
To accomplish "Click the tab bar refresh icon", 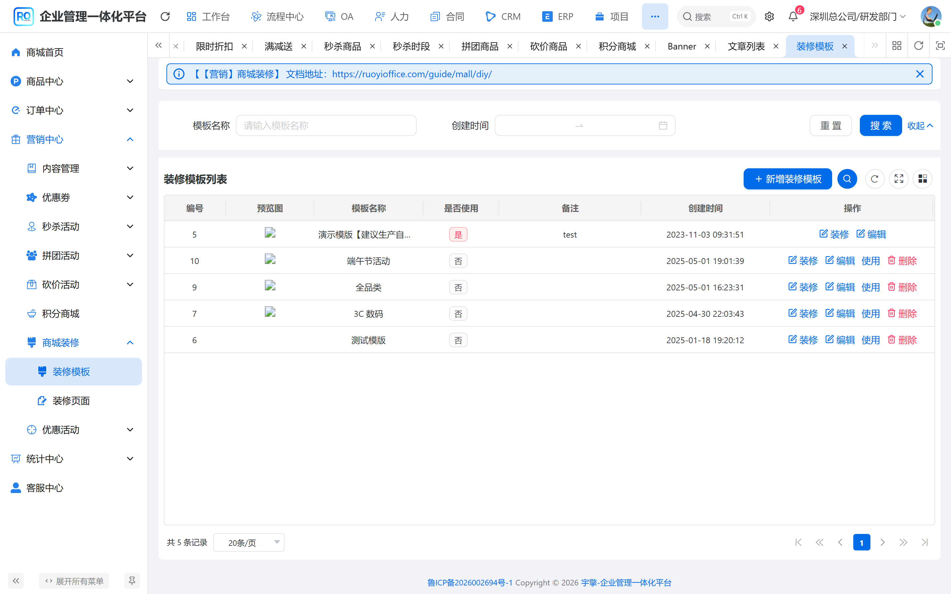I will (x=918, y=46).
